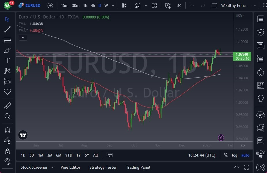This screenshot has width=267, height=173.
Task: Pick the Brush drawing tool
Action: coord(7,50)
